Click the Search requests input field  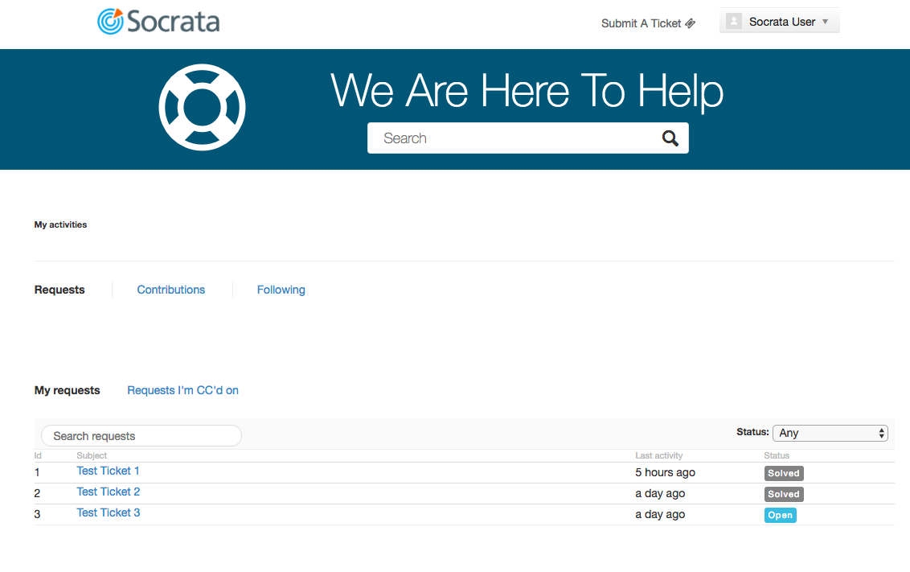pyautogui.click(x=141, y=436)
